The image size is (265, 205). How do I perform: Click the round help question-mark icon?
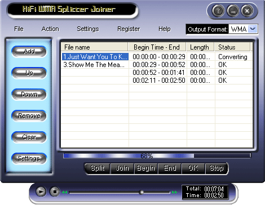point(218,11)
